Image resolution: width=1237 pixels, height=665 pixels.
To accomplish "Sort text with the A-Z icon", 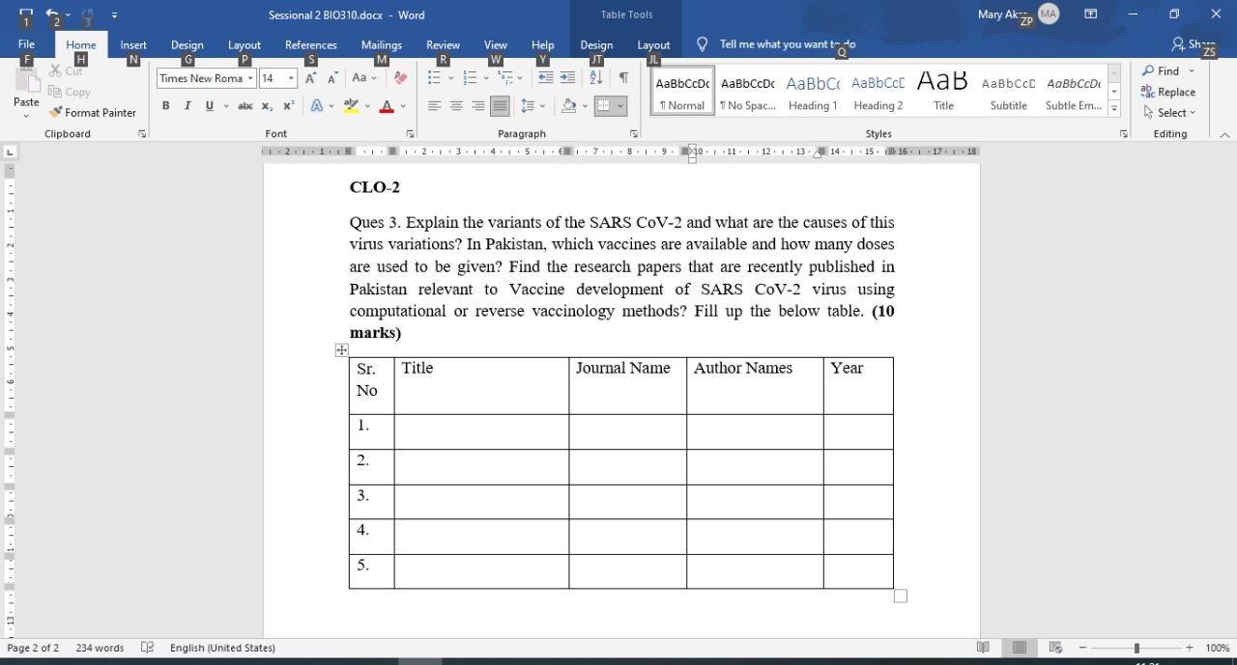I will coord(593,76).
